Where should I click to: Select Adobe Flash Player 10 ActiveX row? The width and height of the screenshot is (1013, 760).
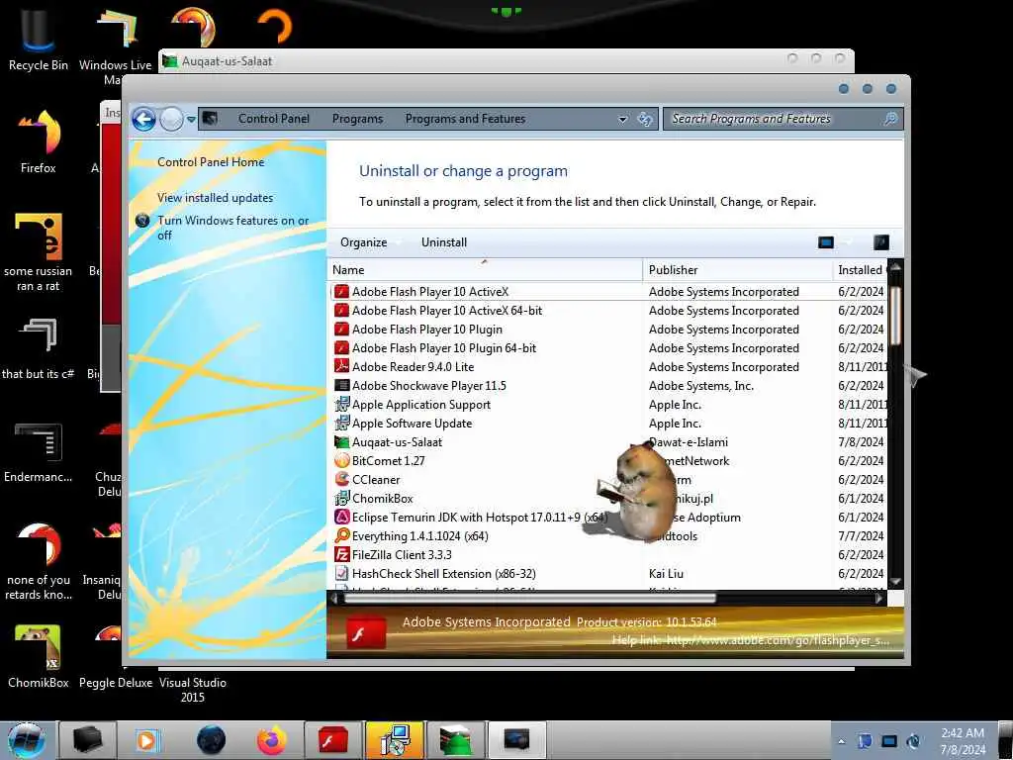point(608,292)
